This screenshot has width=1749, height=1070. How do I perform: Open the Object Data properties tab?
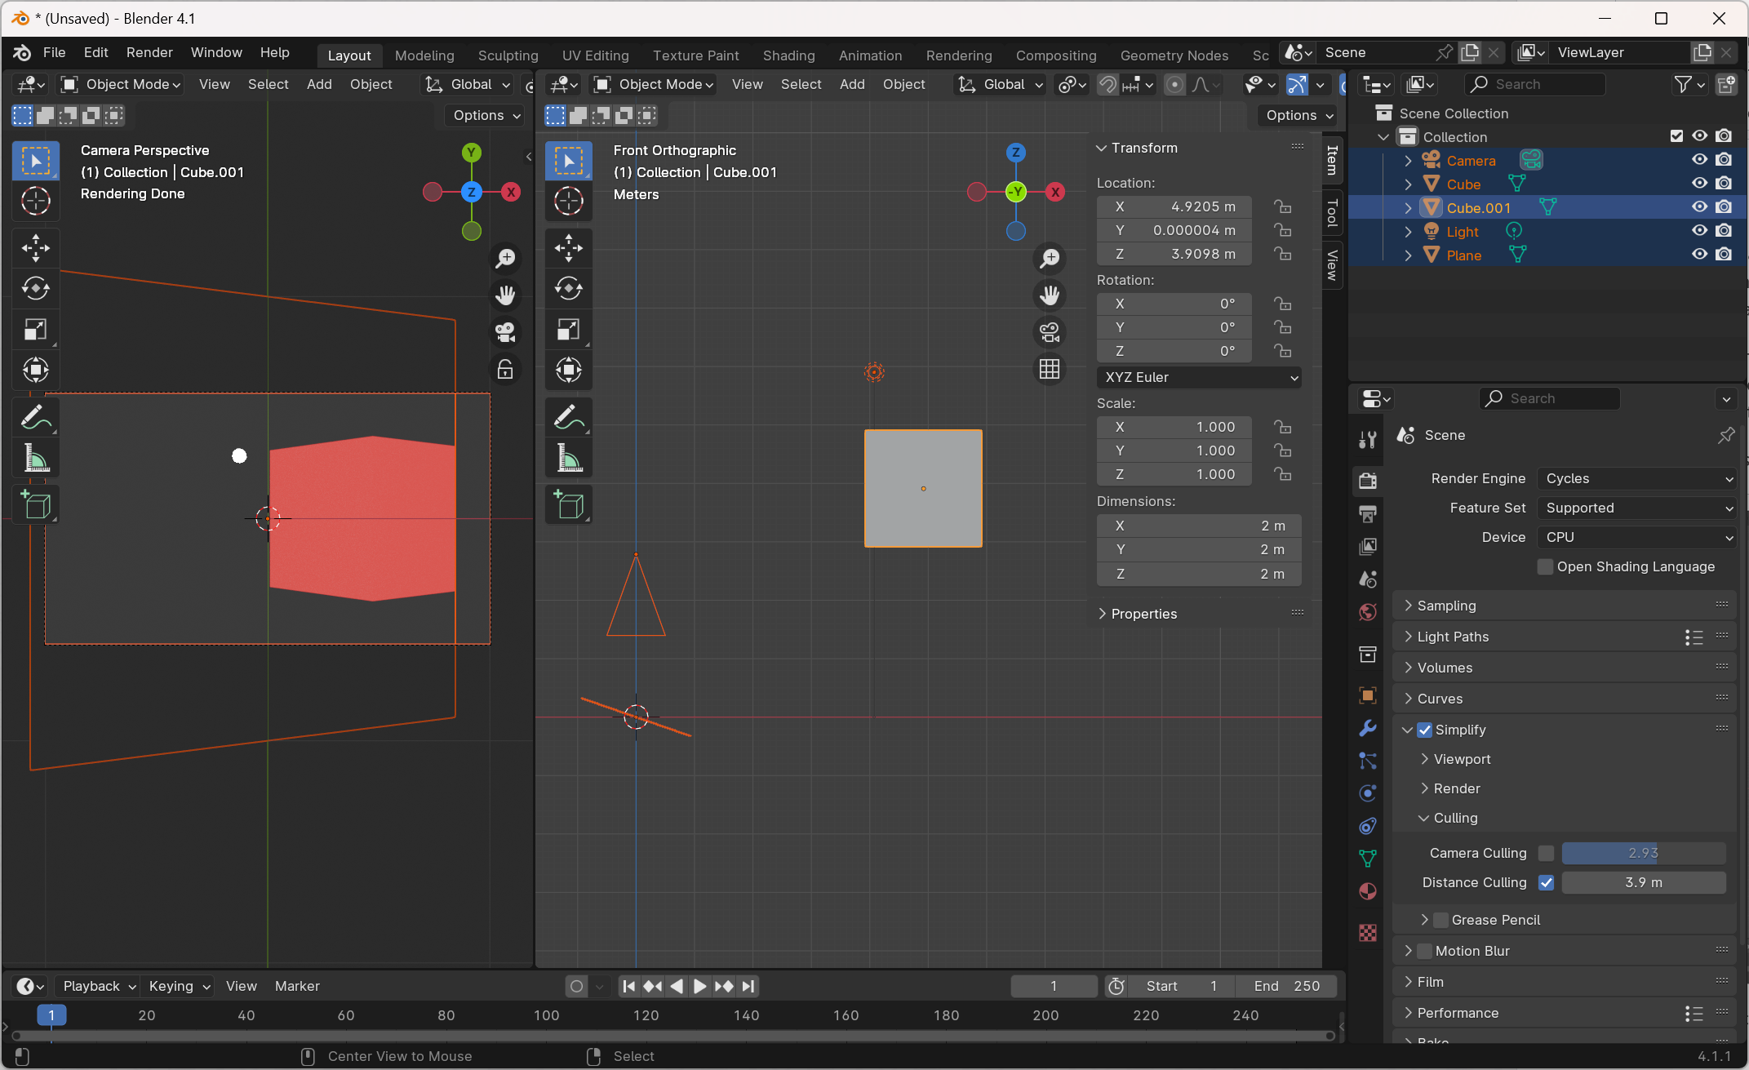click(x=1368, y=859)
